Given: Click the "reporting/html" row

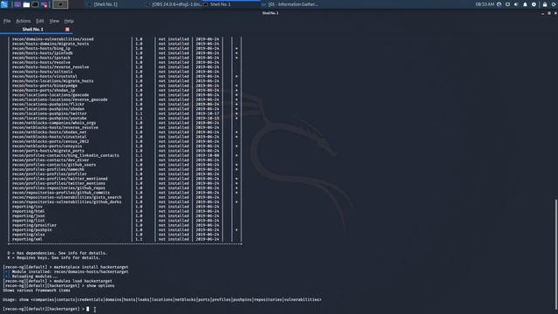Looking at the screenshot, I should click(125, 211).
